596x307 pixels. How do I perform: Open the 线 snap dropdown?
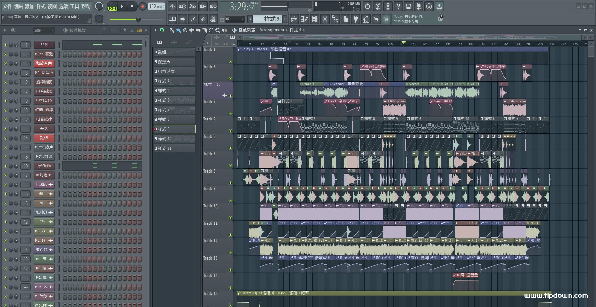click(x=234, y=19)
